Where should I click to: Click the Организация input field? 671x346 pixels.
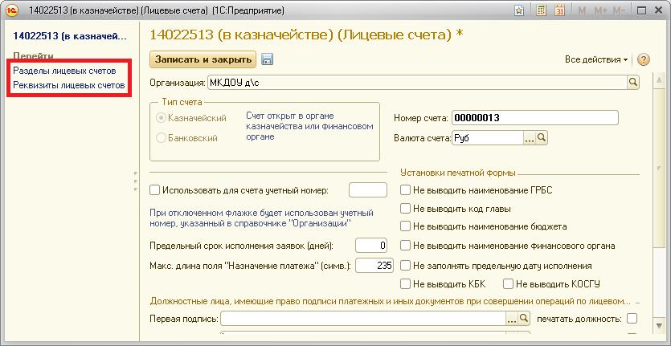pos(417,83)
